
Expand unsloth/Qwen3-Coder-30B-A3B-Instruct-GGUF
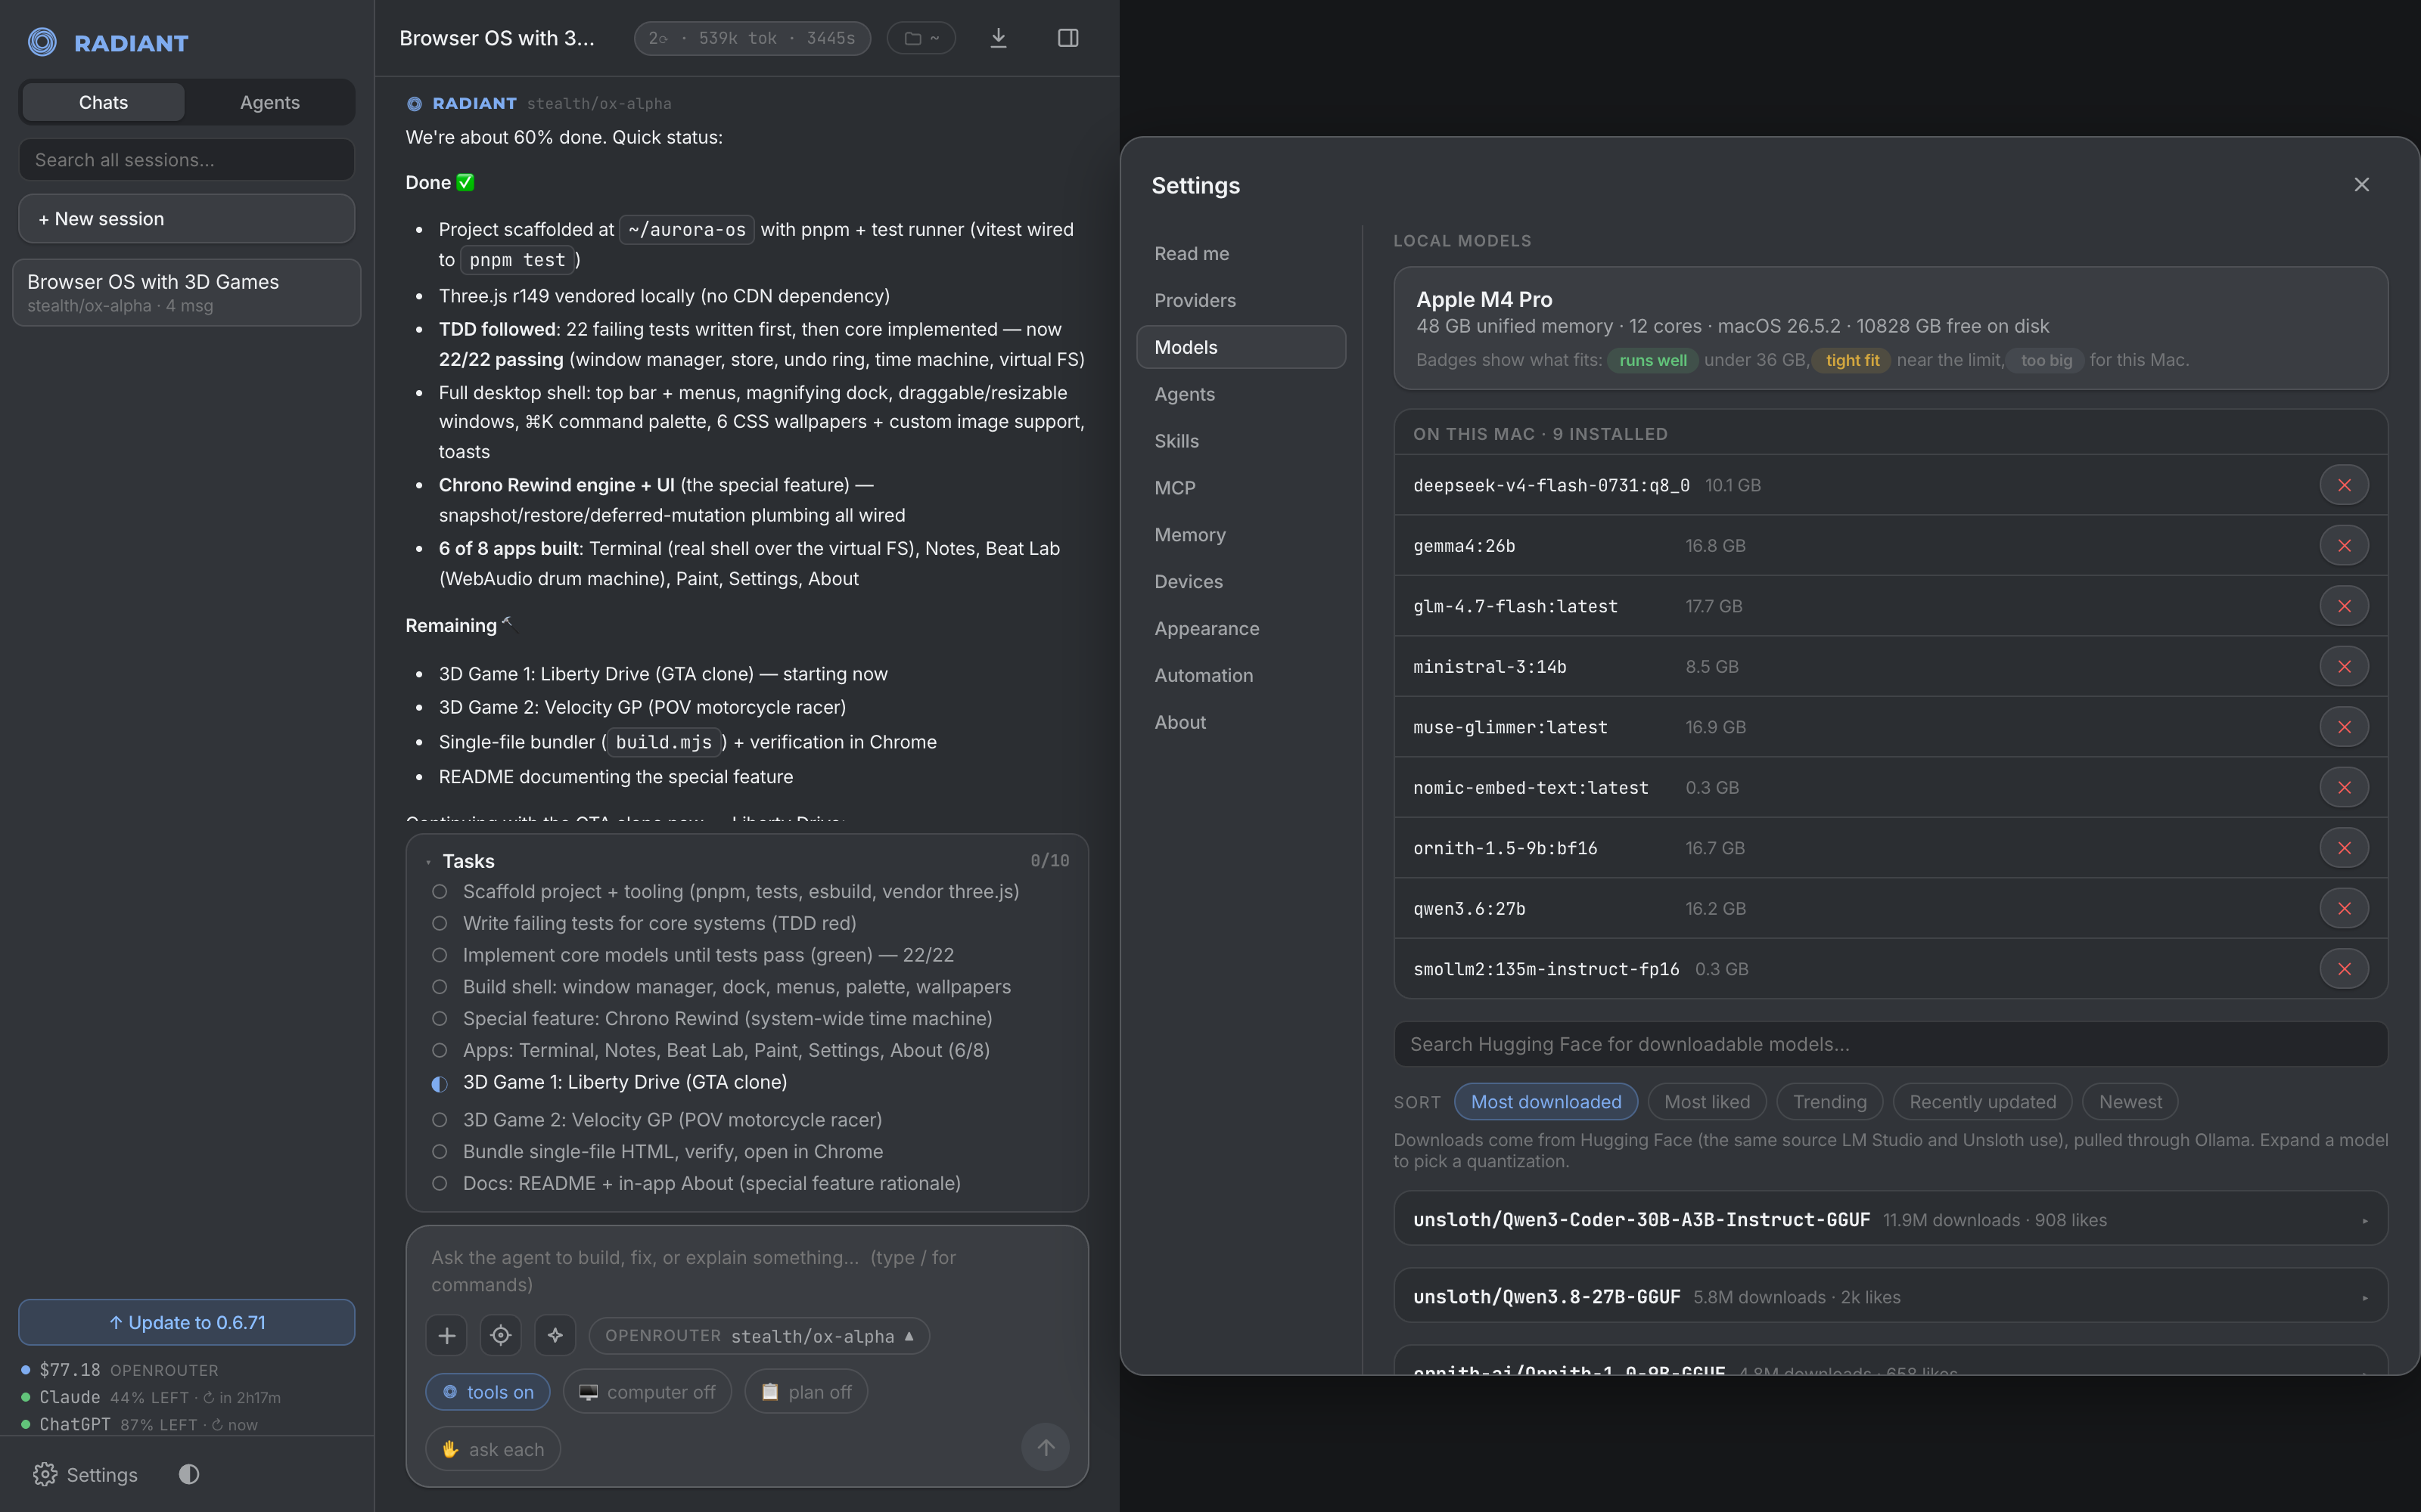coord(1891,1219)
